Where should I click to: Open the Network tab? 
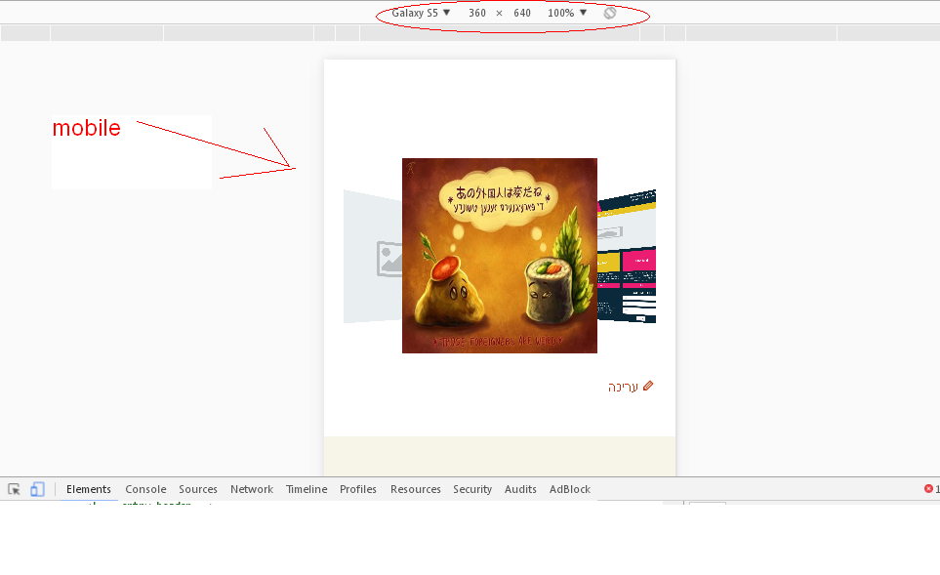[x=252, y=489]
